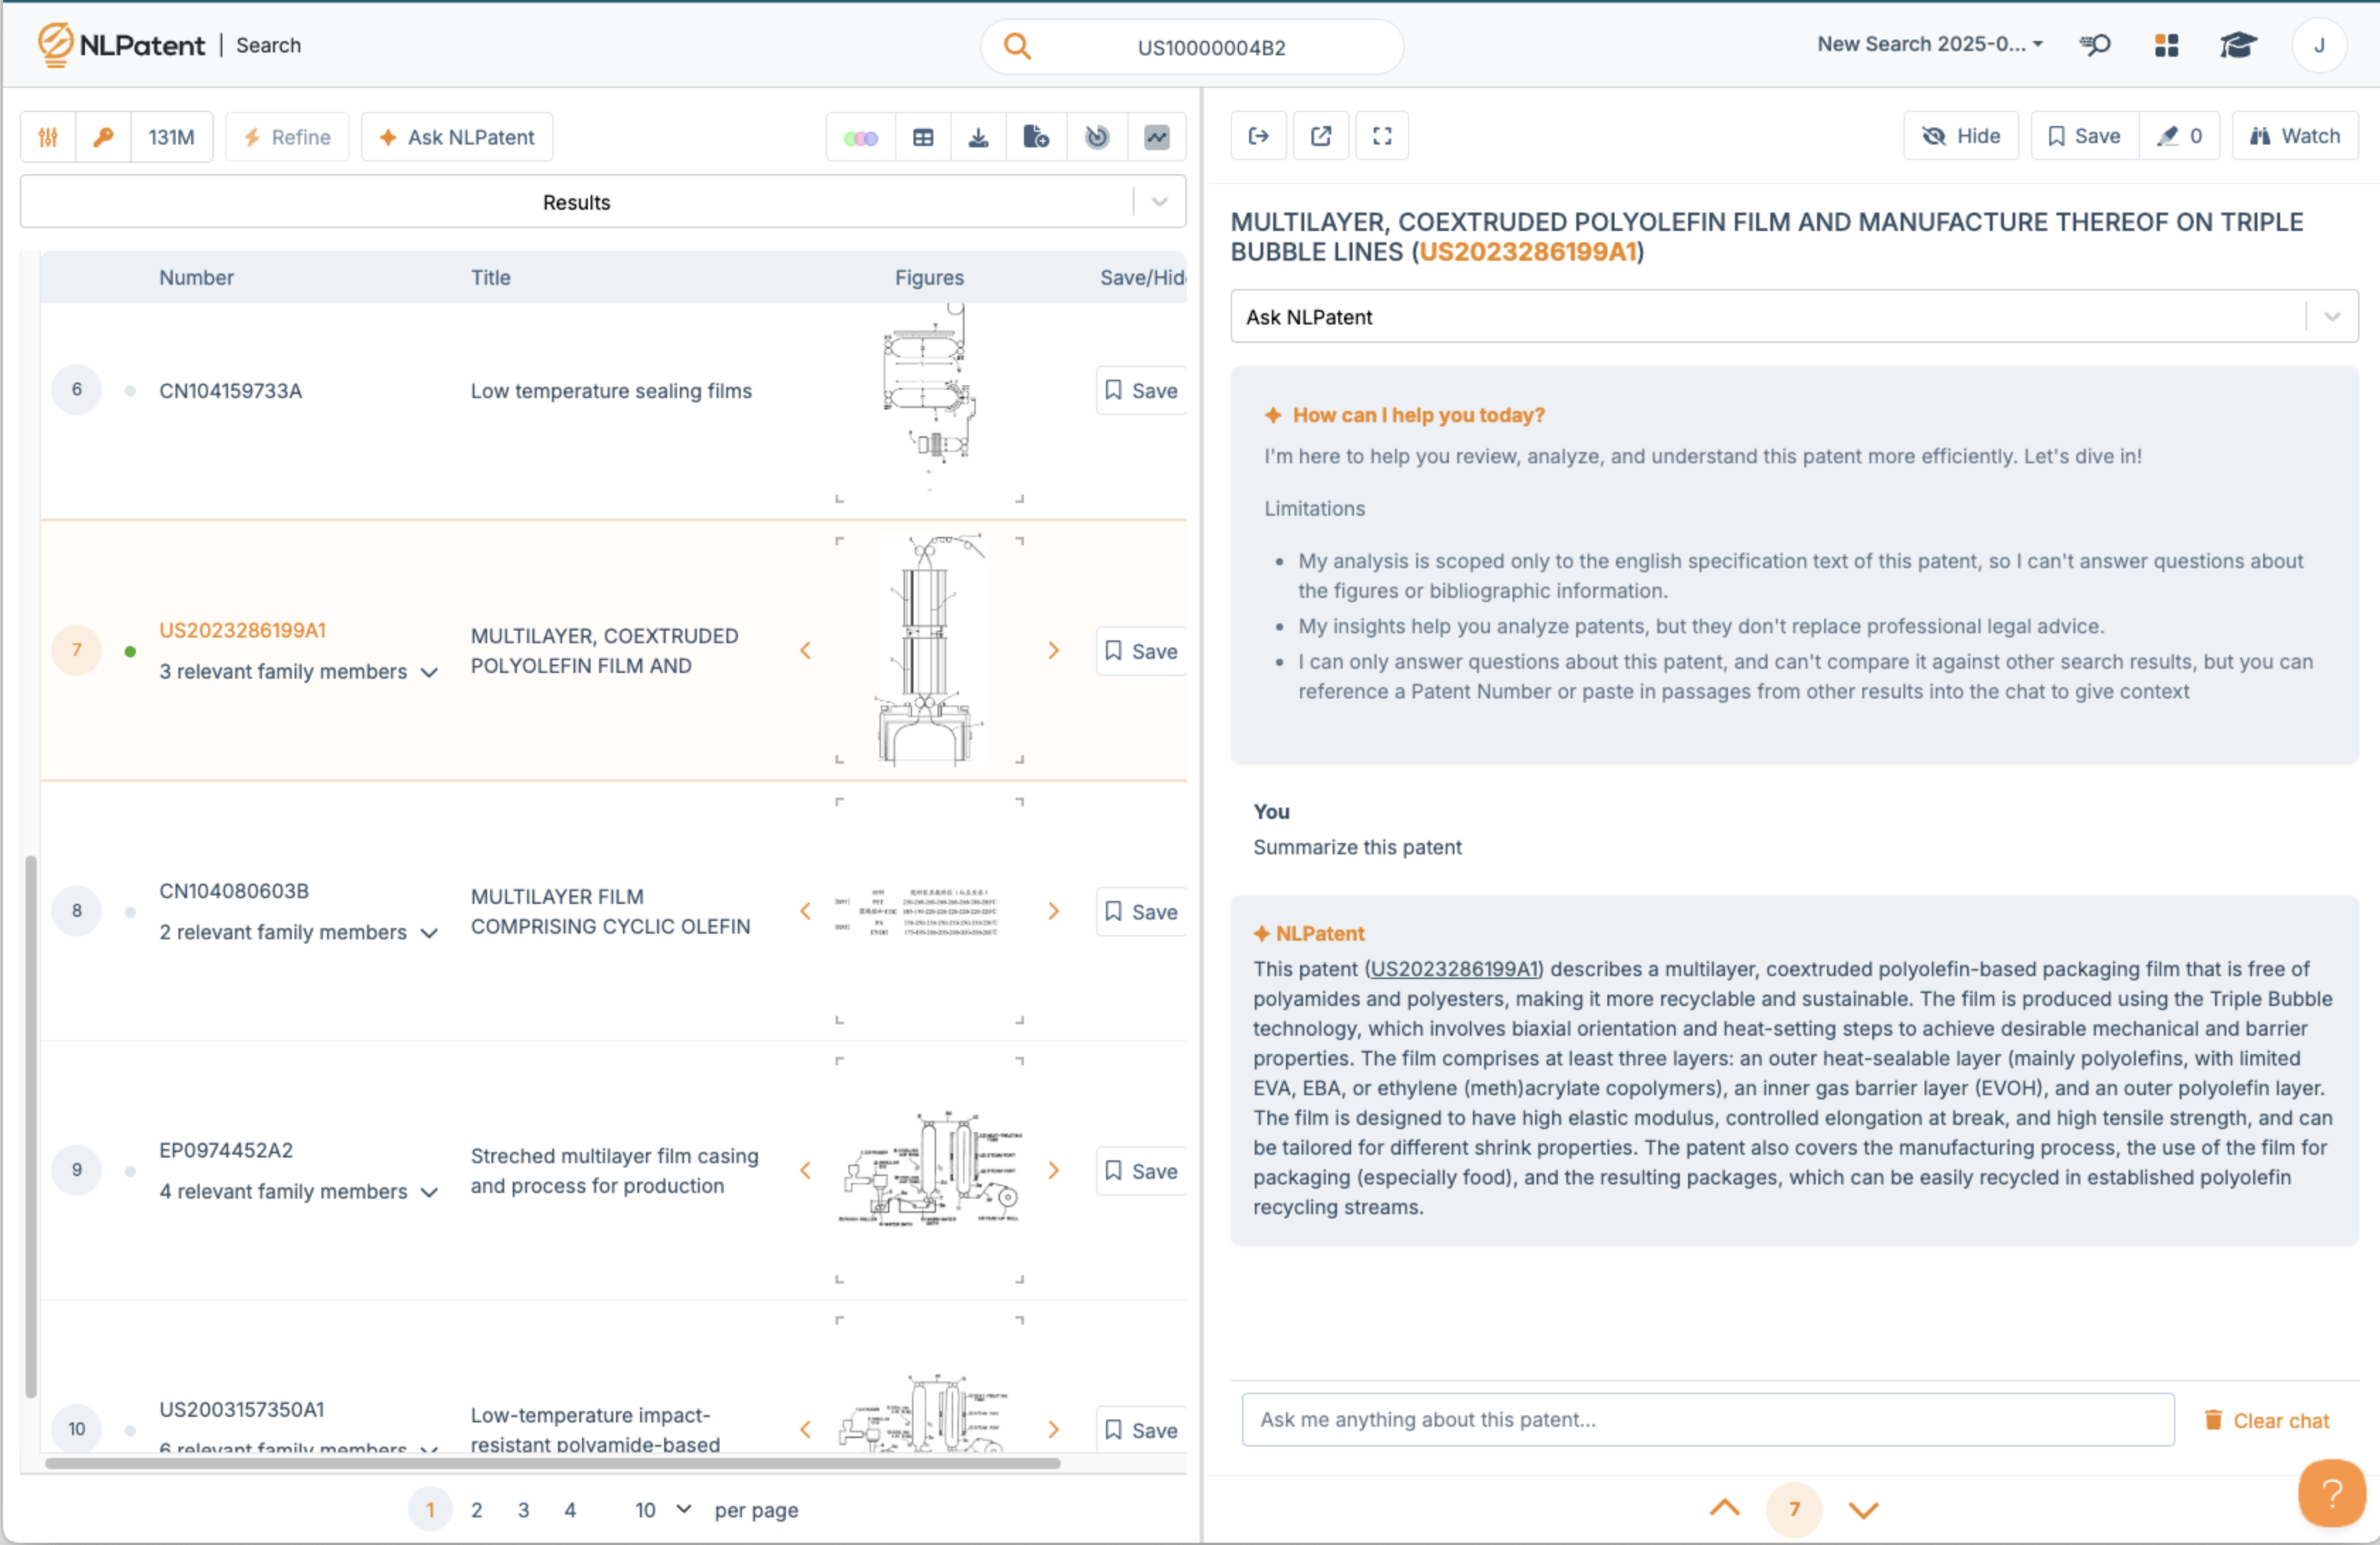Go to results page 3
Screen dimensions: 2380x1545
pyautogui.click(x=523, y=1509)
